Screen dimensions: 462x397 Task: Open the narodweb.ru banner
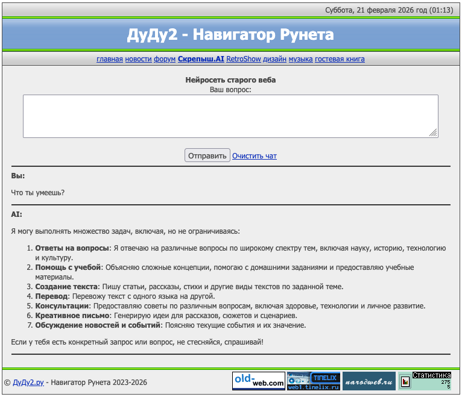click(x=369, y=381)
